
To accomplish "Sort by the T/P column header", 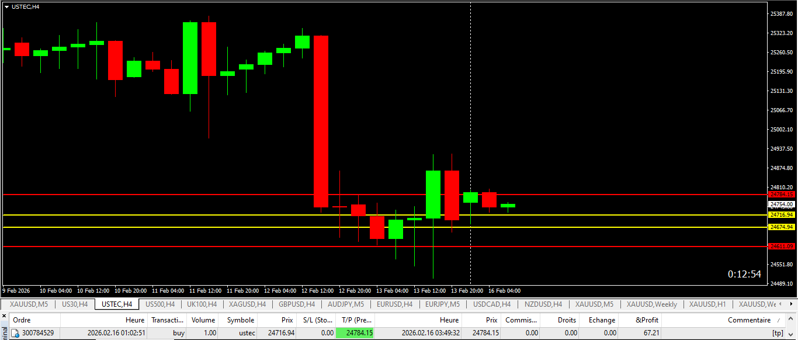I will click(x=355, y=320).
